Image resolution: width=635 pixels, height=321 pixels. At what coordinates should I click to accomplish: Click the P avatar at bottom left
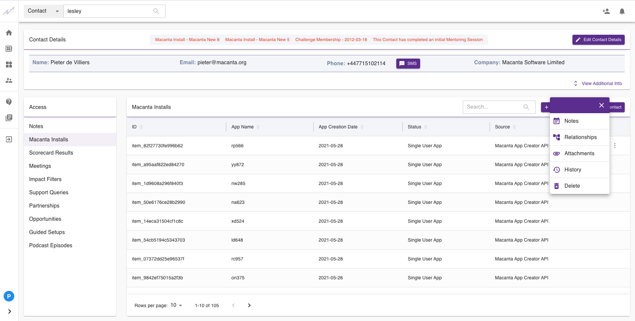click(x=9, y=296)
